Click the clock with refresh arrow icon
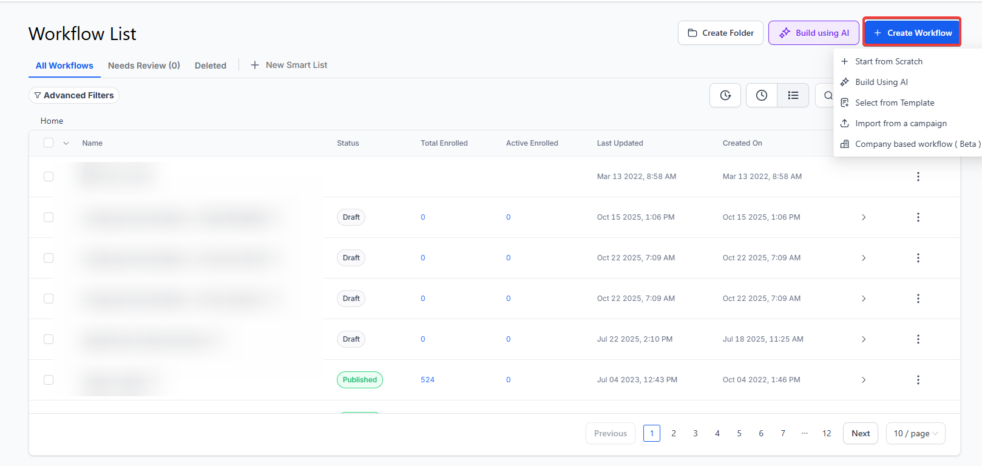Screen dimensions: 982x466 pos(725,95)
